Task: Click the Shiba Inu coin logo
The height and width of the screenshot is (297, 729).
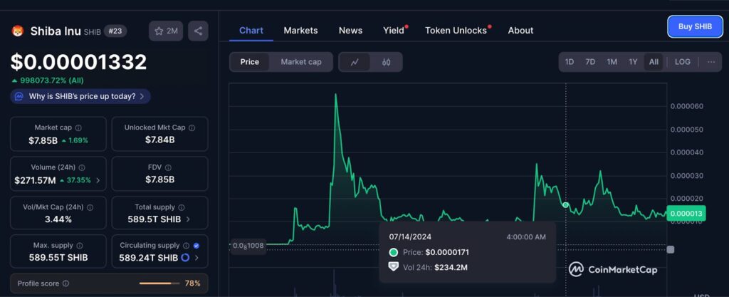Action: tap(19, 31)
